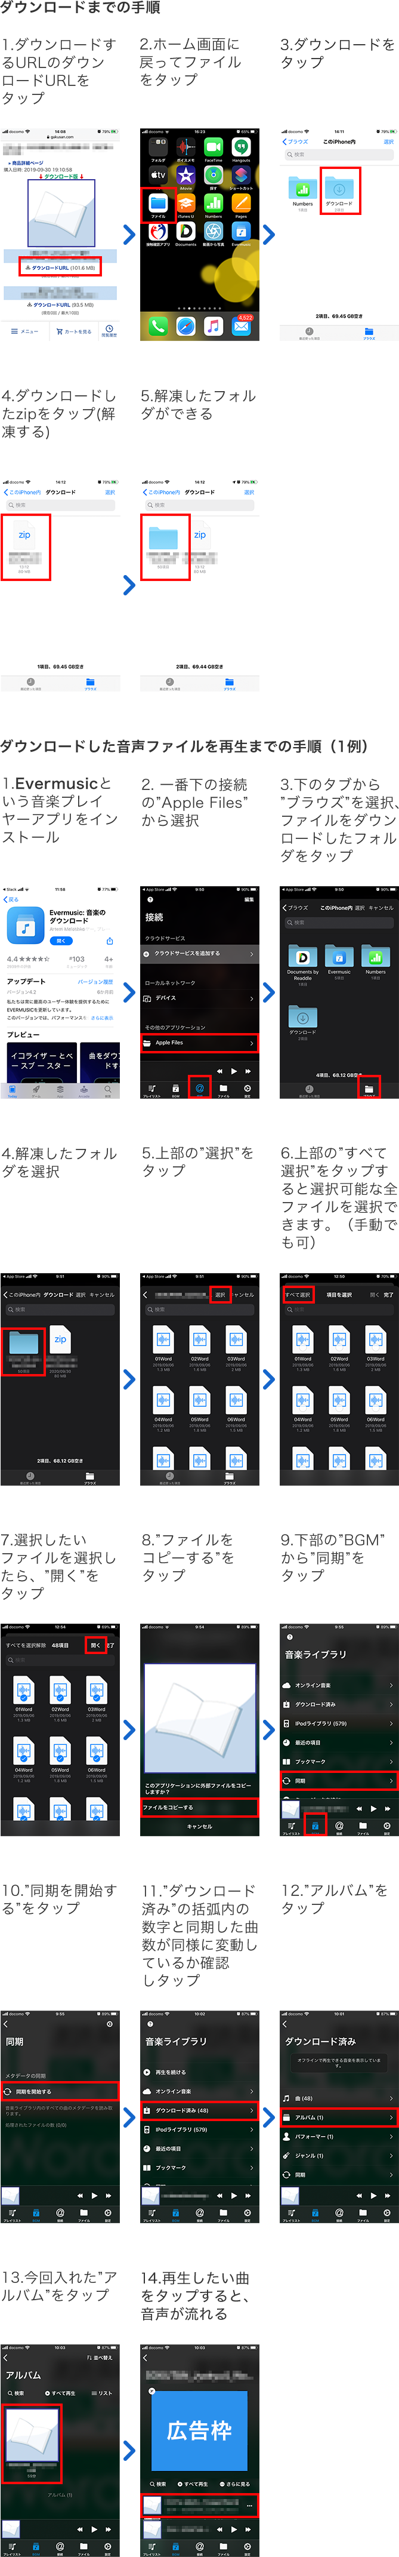
Task: Tap play button in step 9 mini player
Action: (372, 1809)
